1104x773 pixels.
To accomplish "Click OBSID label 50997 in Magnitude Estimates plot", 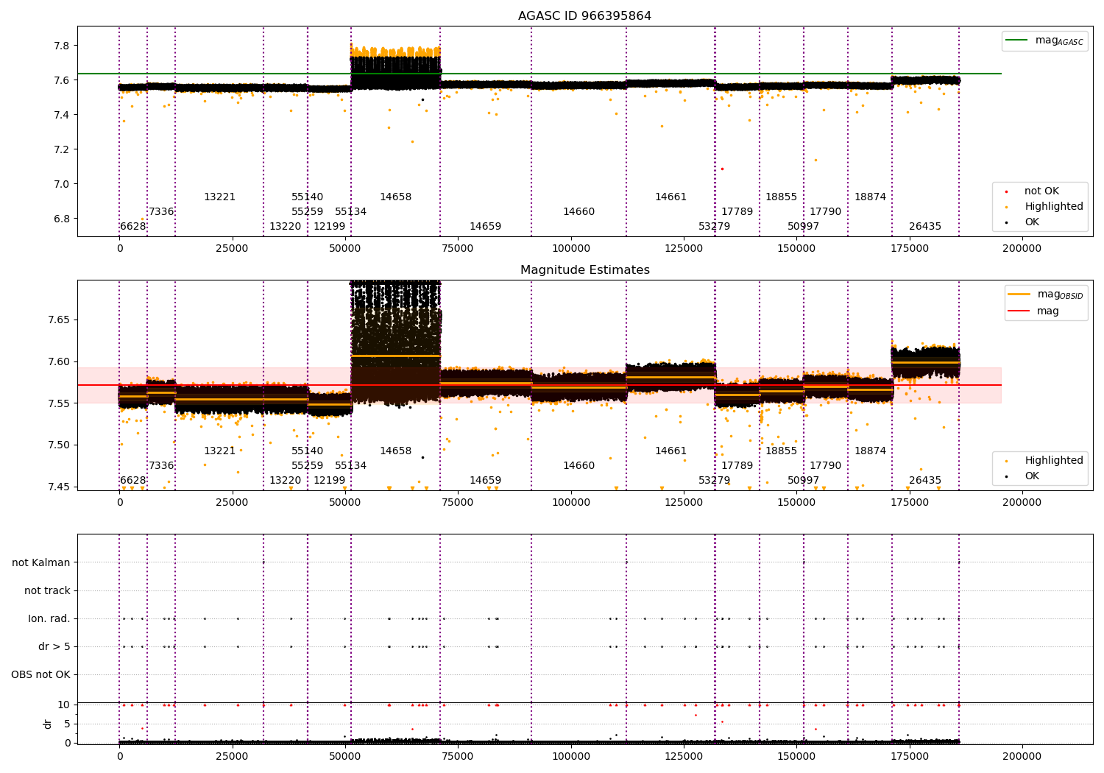I will (803, 481).
